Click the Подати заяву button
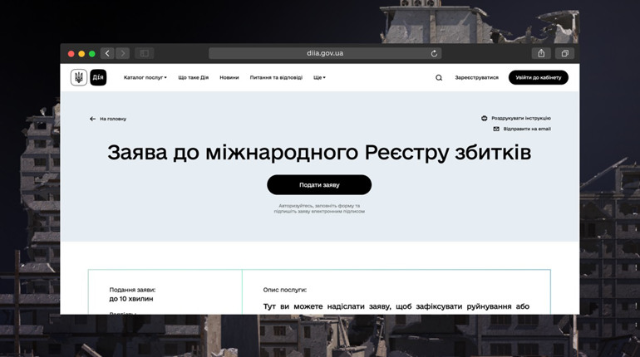Viewport: 640px width, 357px height. (319, 185)
